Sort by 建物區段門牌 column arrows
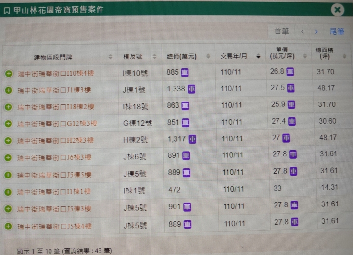Screen dimensions: 353x255 (110, 57)
